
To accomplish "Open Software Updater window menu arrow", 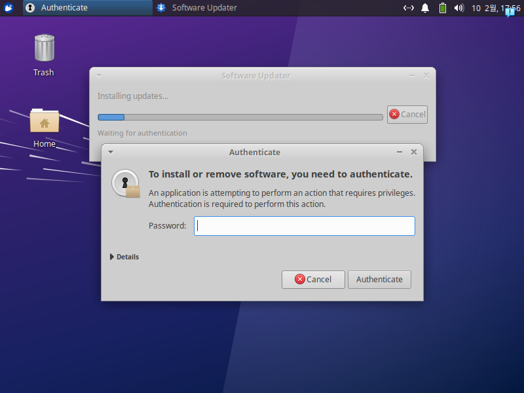I will pyautogui.click(x=99, y=76).
